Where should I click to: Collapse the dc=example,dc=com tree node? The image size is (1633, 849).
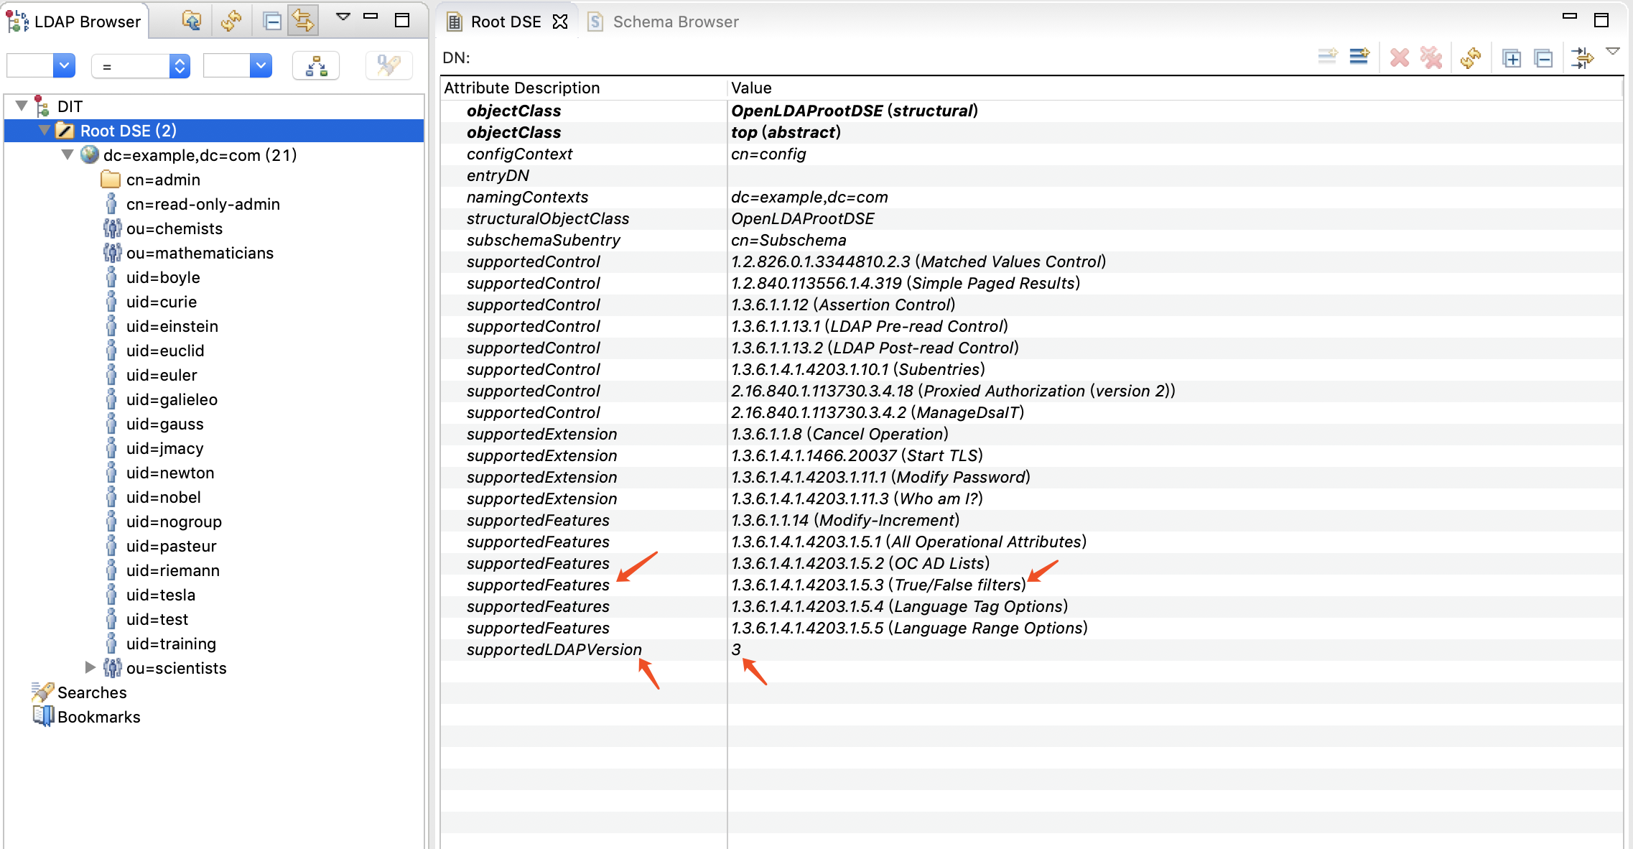click(68, 154)
